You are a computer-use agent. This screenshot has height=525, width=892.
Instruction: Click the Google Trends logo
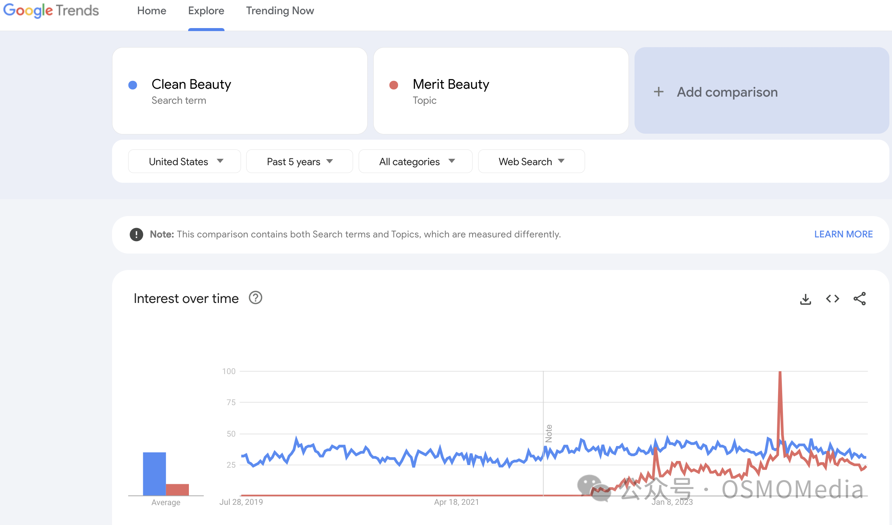(x=51, y=10)
